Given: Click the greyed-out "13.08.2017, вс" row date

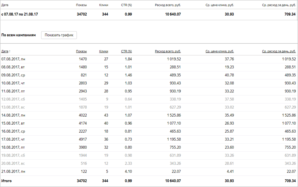Looking at the screenshot, I should [x=13, y=107].
